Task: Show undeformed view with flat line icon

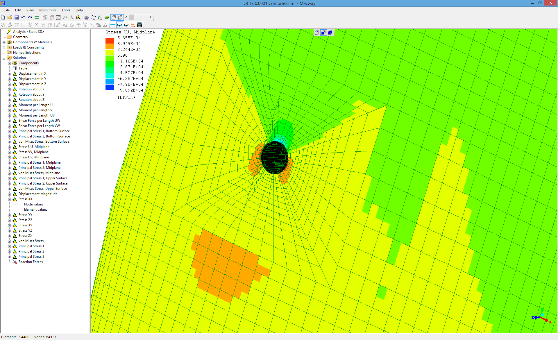Action: click(x=113, y=25)
